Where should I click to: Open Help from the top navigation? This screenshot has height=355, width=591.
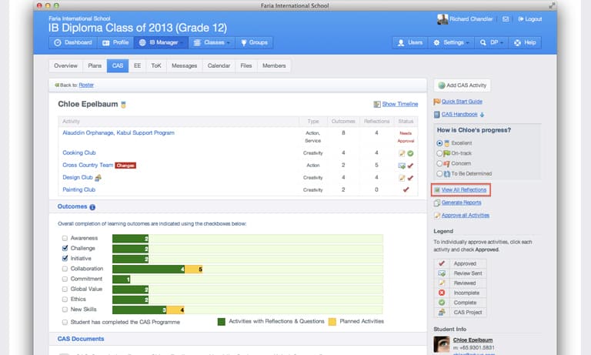525,42
